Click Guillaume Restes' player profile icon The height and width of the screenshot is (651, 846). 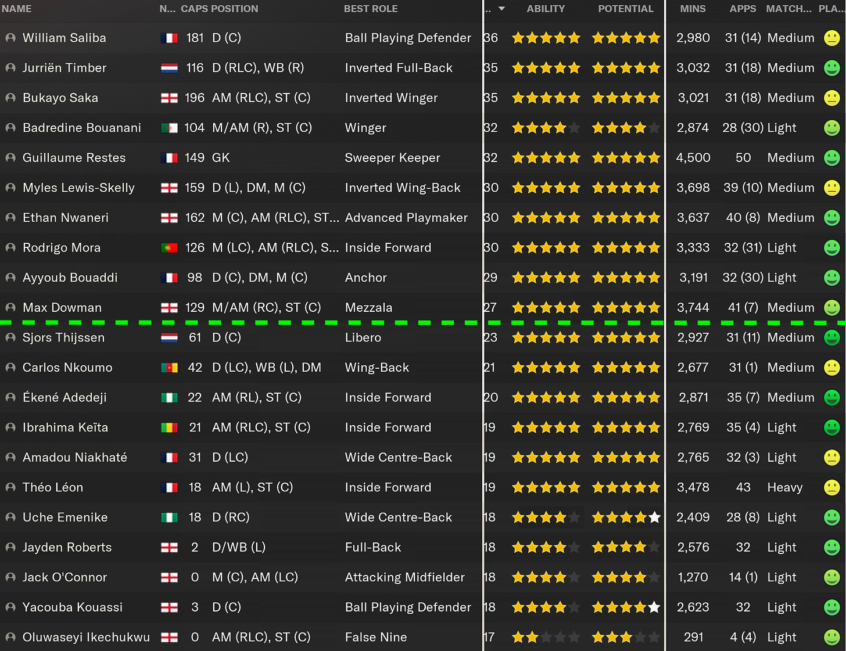(10, 158)
